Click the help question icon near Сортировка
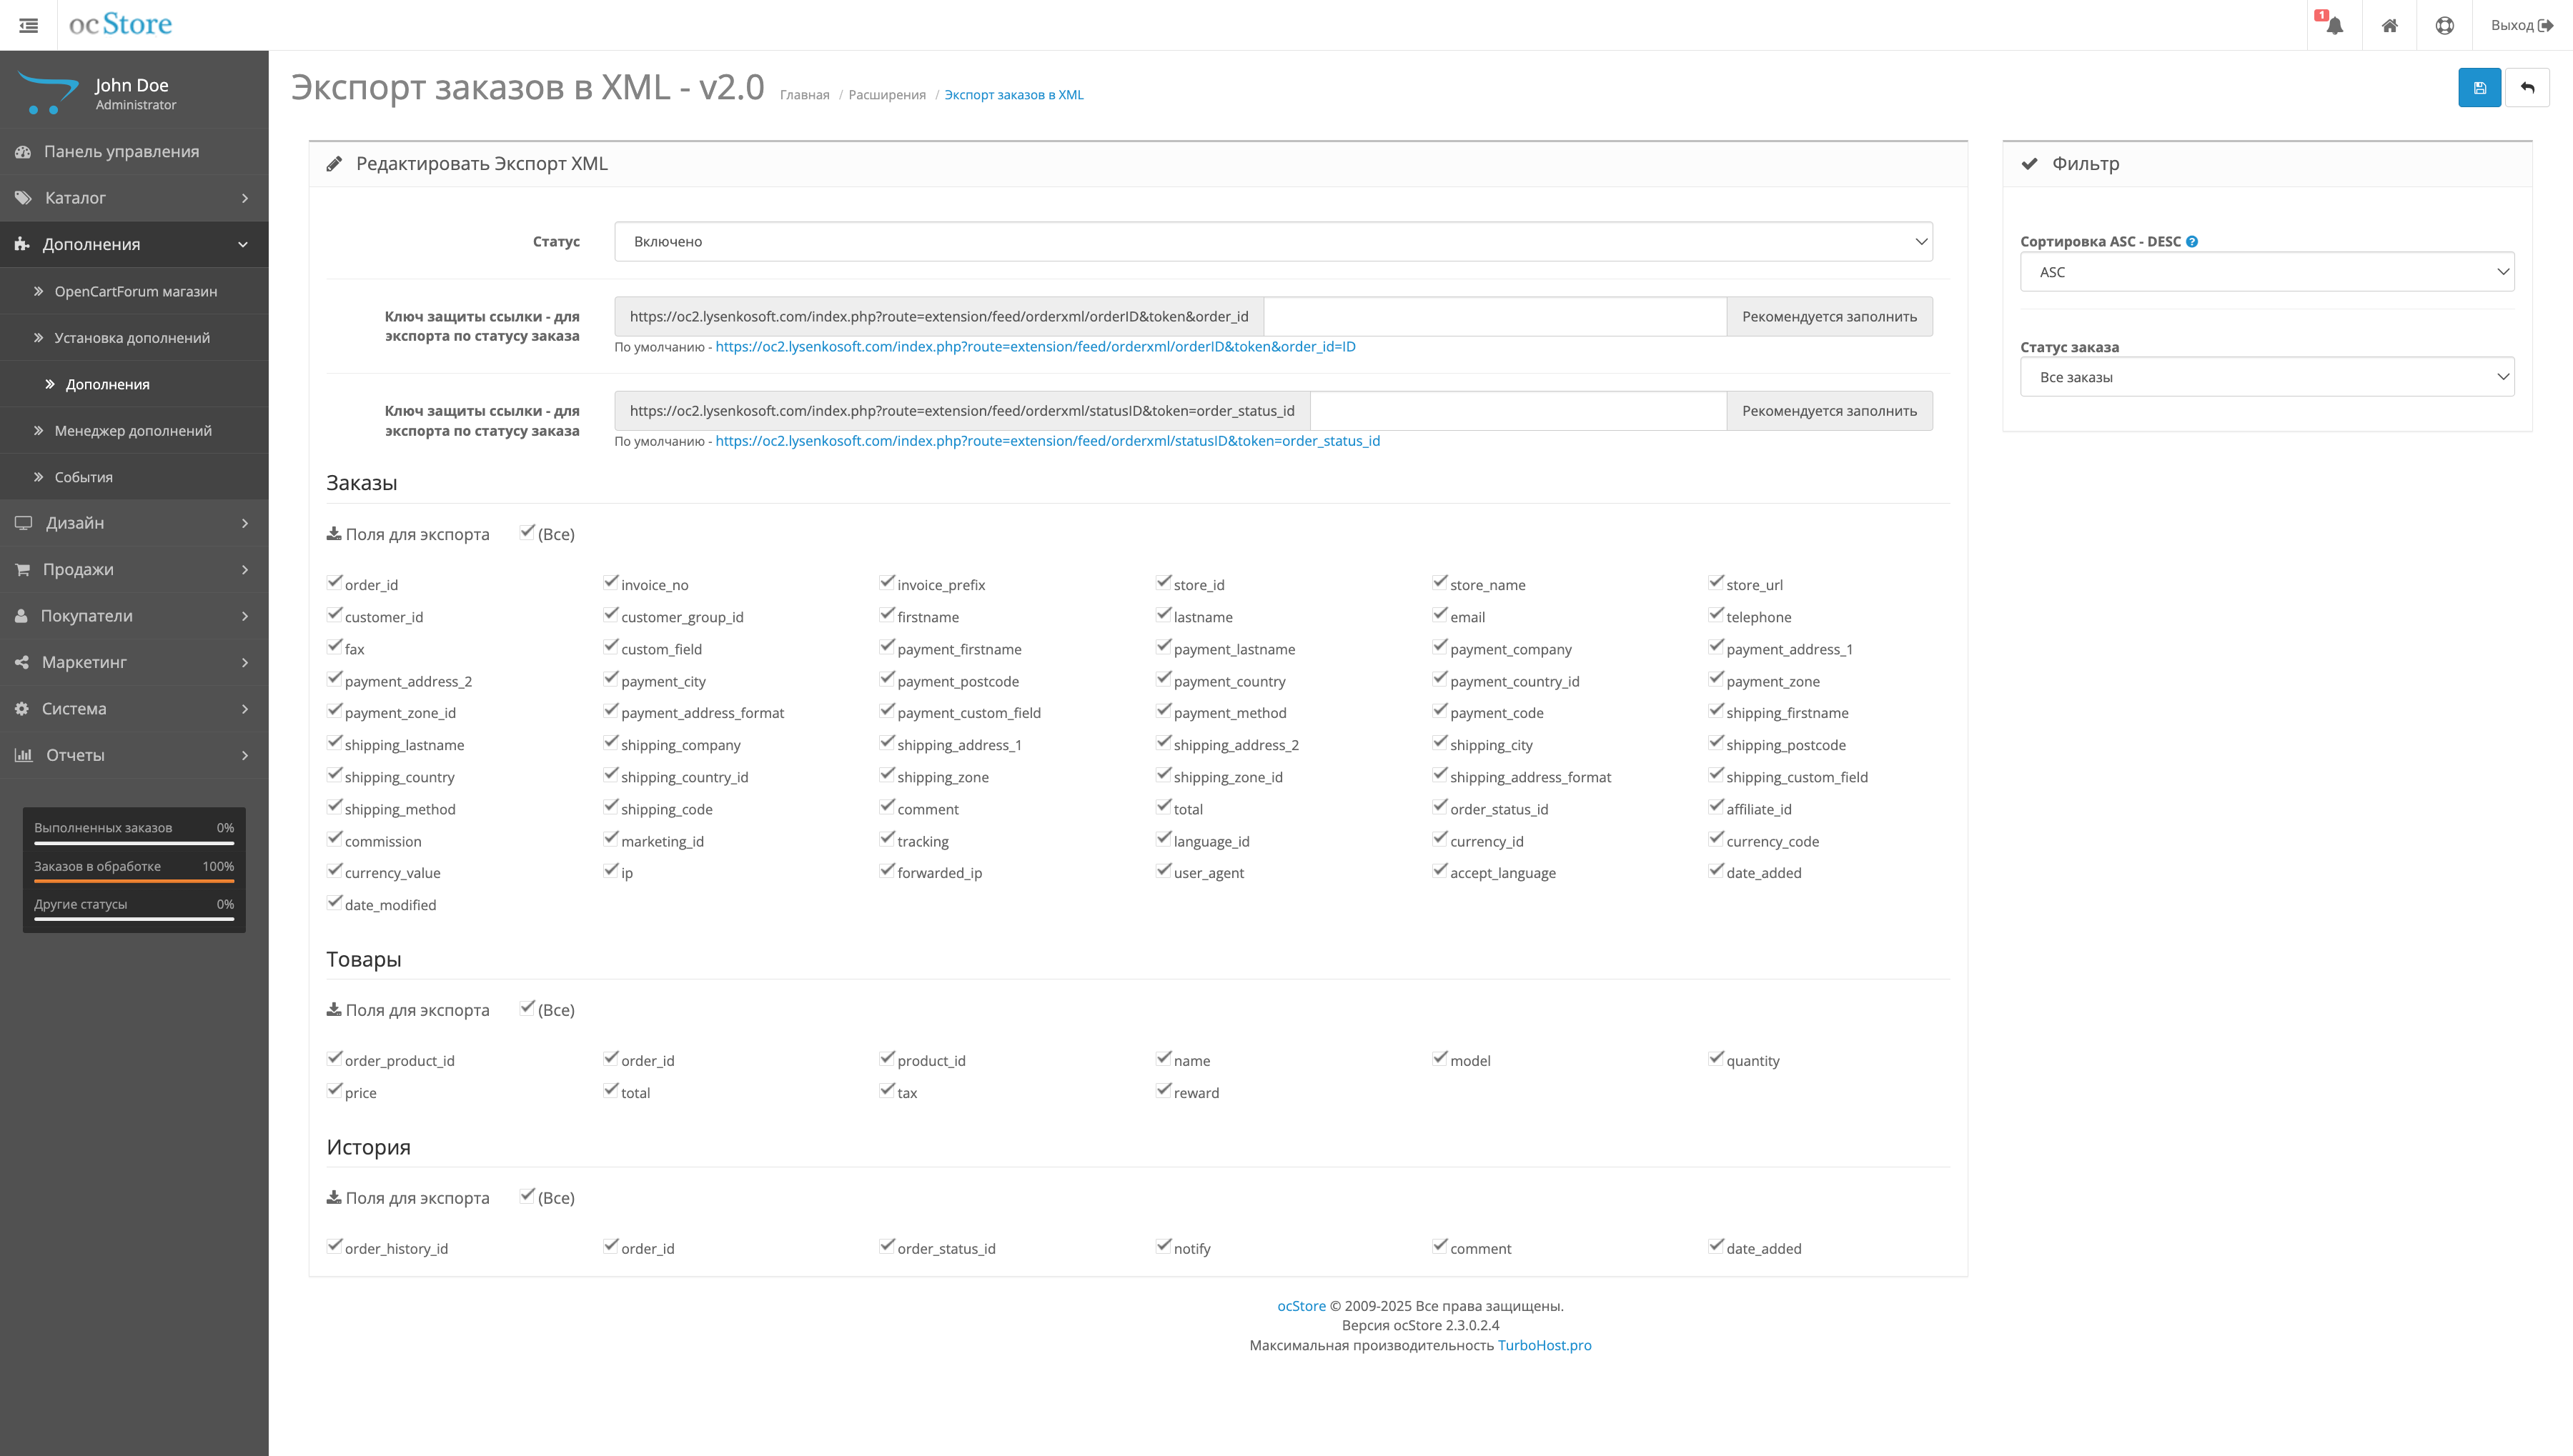2573x1456 pixels. (2192, 241)
